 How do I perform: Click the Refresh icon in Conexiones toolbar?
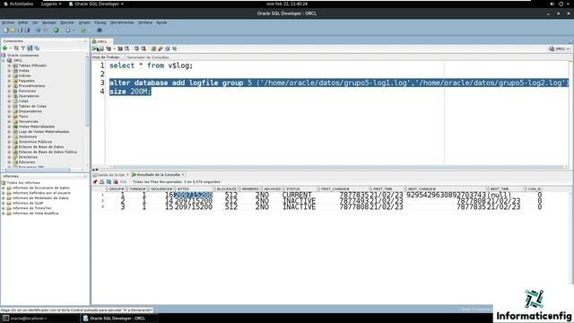click(16, 48)
